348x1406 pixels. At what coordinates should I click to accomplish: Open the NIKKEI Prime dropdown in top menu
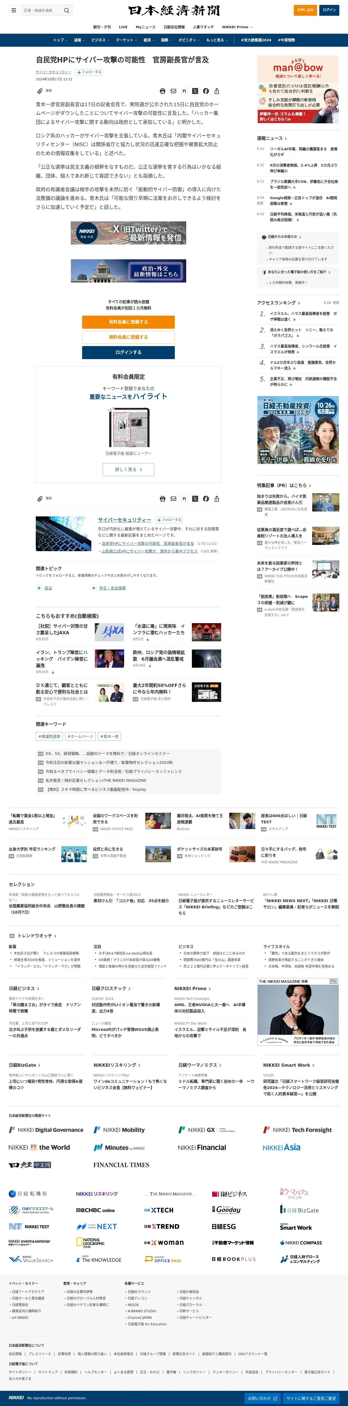[x=237, y=27]
